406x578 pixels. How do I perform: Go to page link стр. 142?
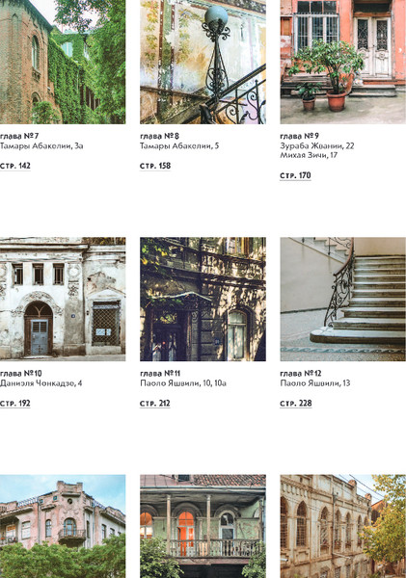click(15, 166)
